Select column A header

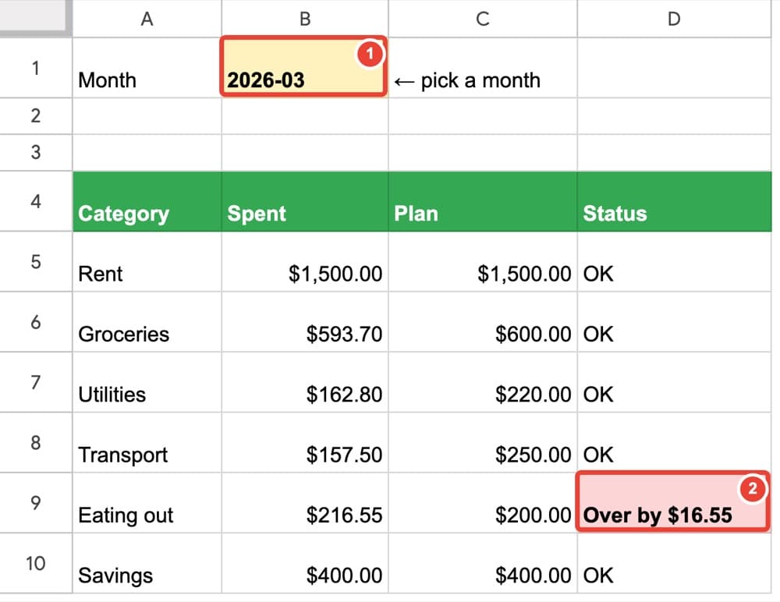(x=147, y=19)
